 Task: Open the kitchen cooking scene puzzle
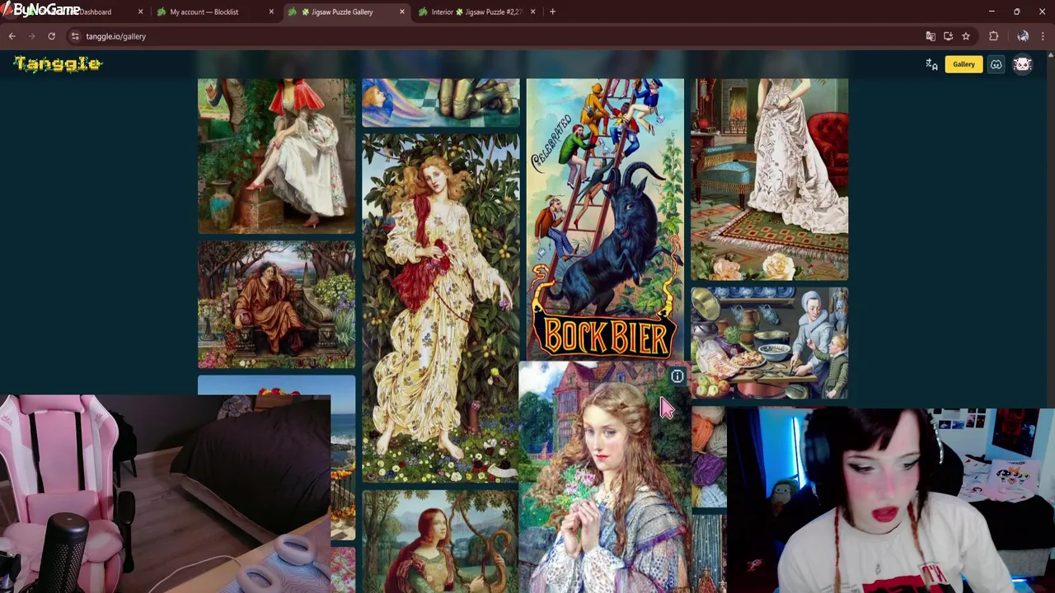tap(769, 343)
